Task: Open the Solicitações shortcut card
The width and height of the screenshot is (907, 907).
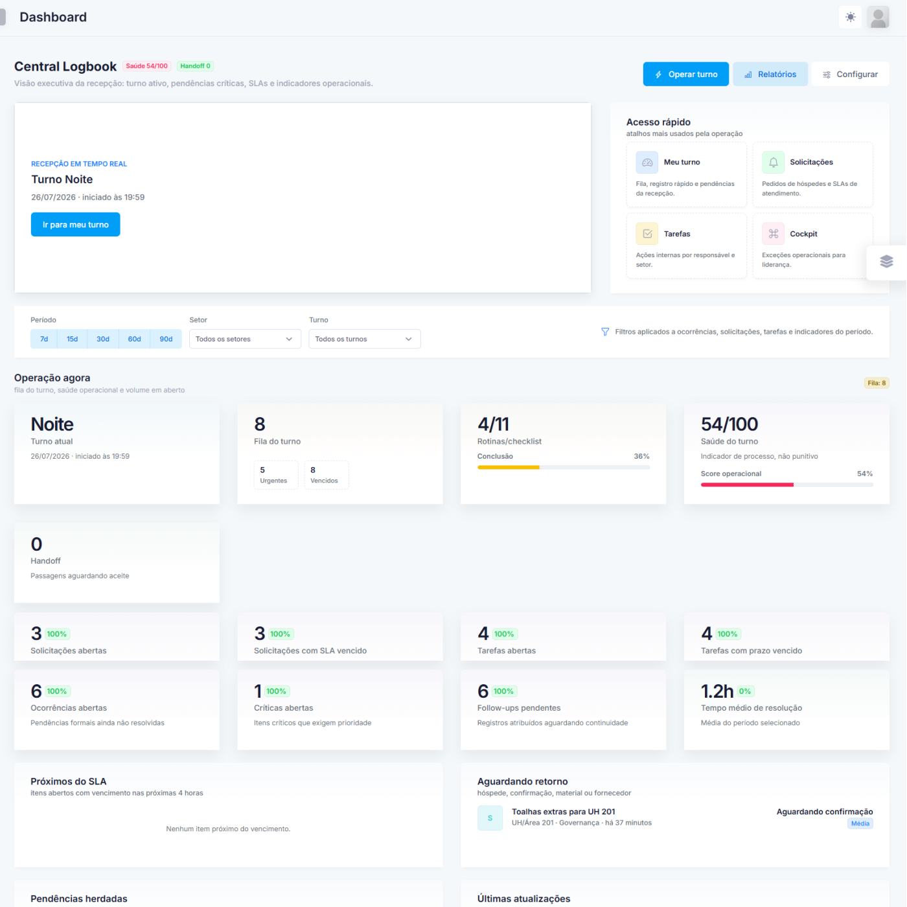Action: [x=813, y=175]
